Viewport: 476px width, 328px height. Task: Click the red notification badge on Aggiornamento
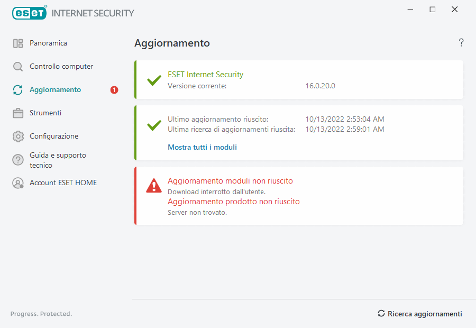point(114,90)
